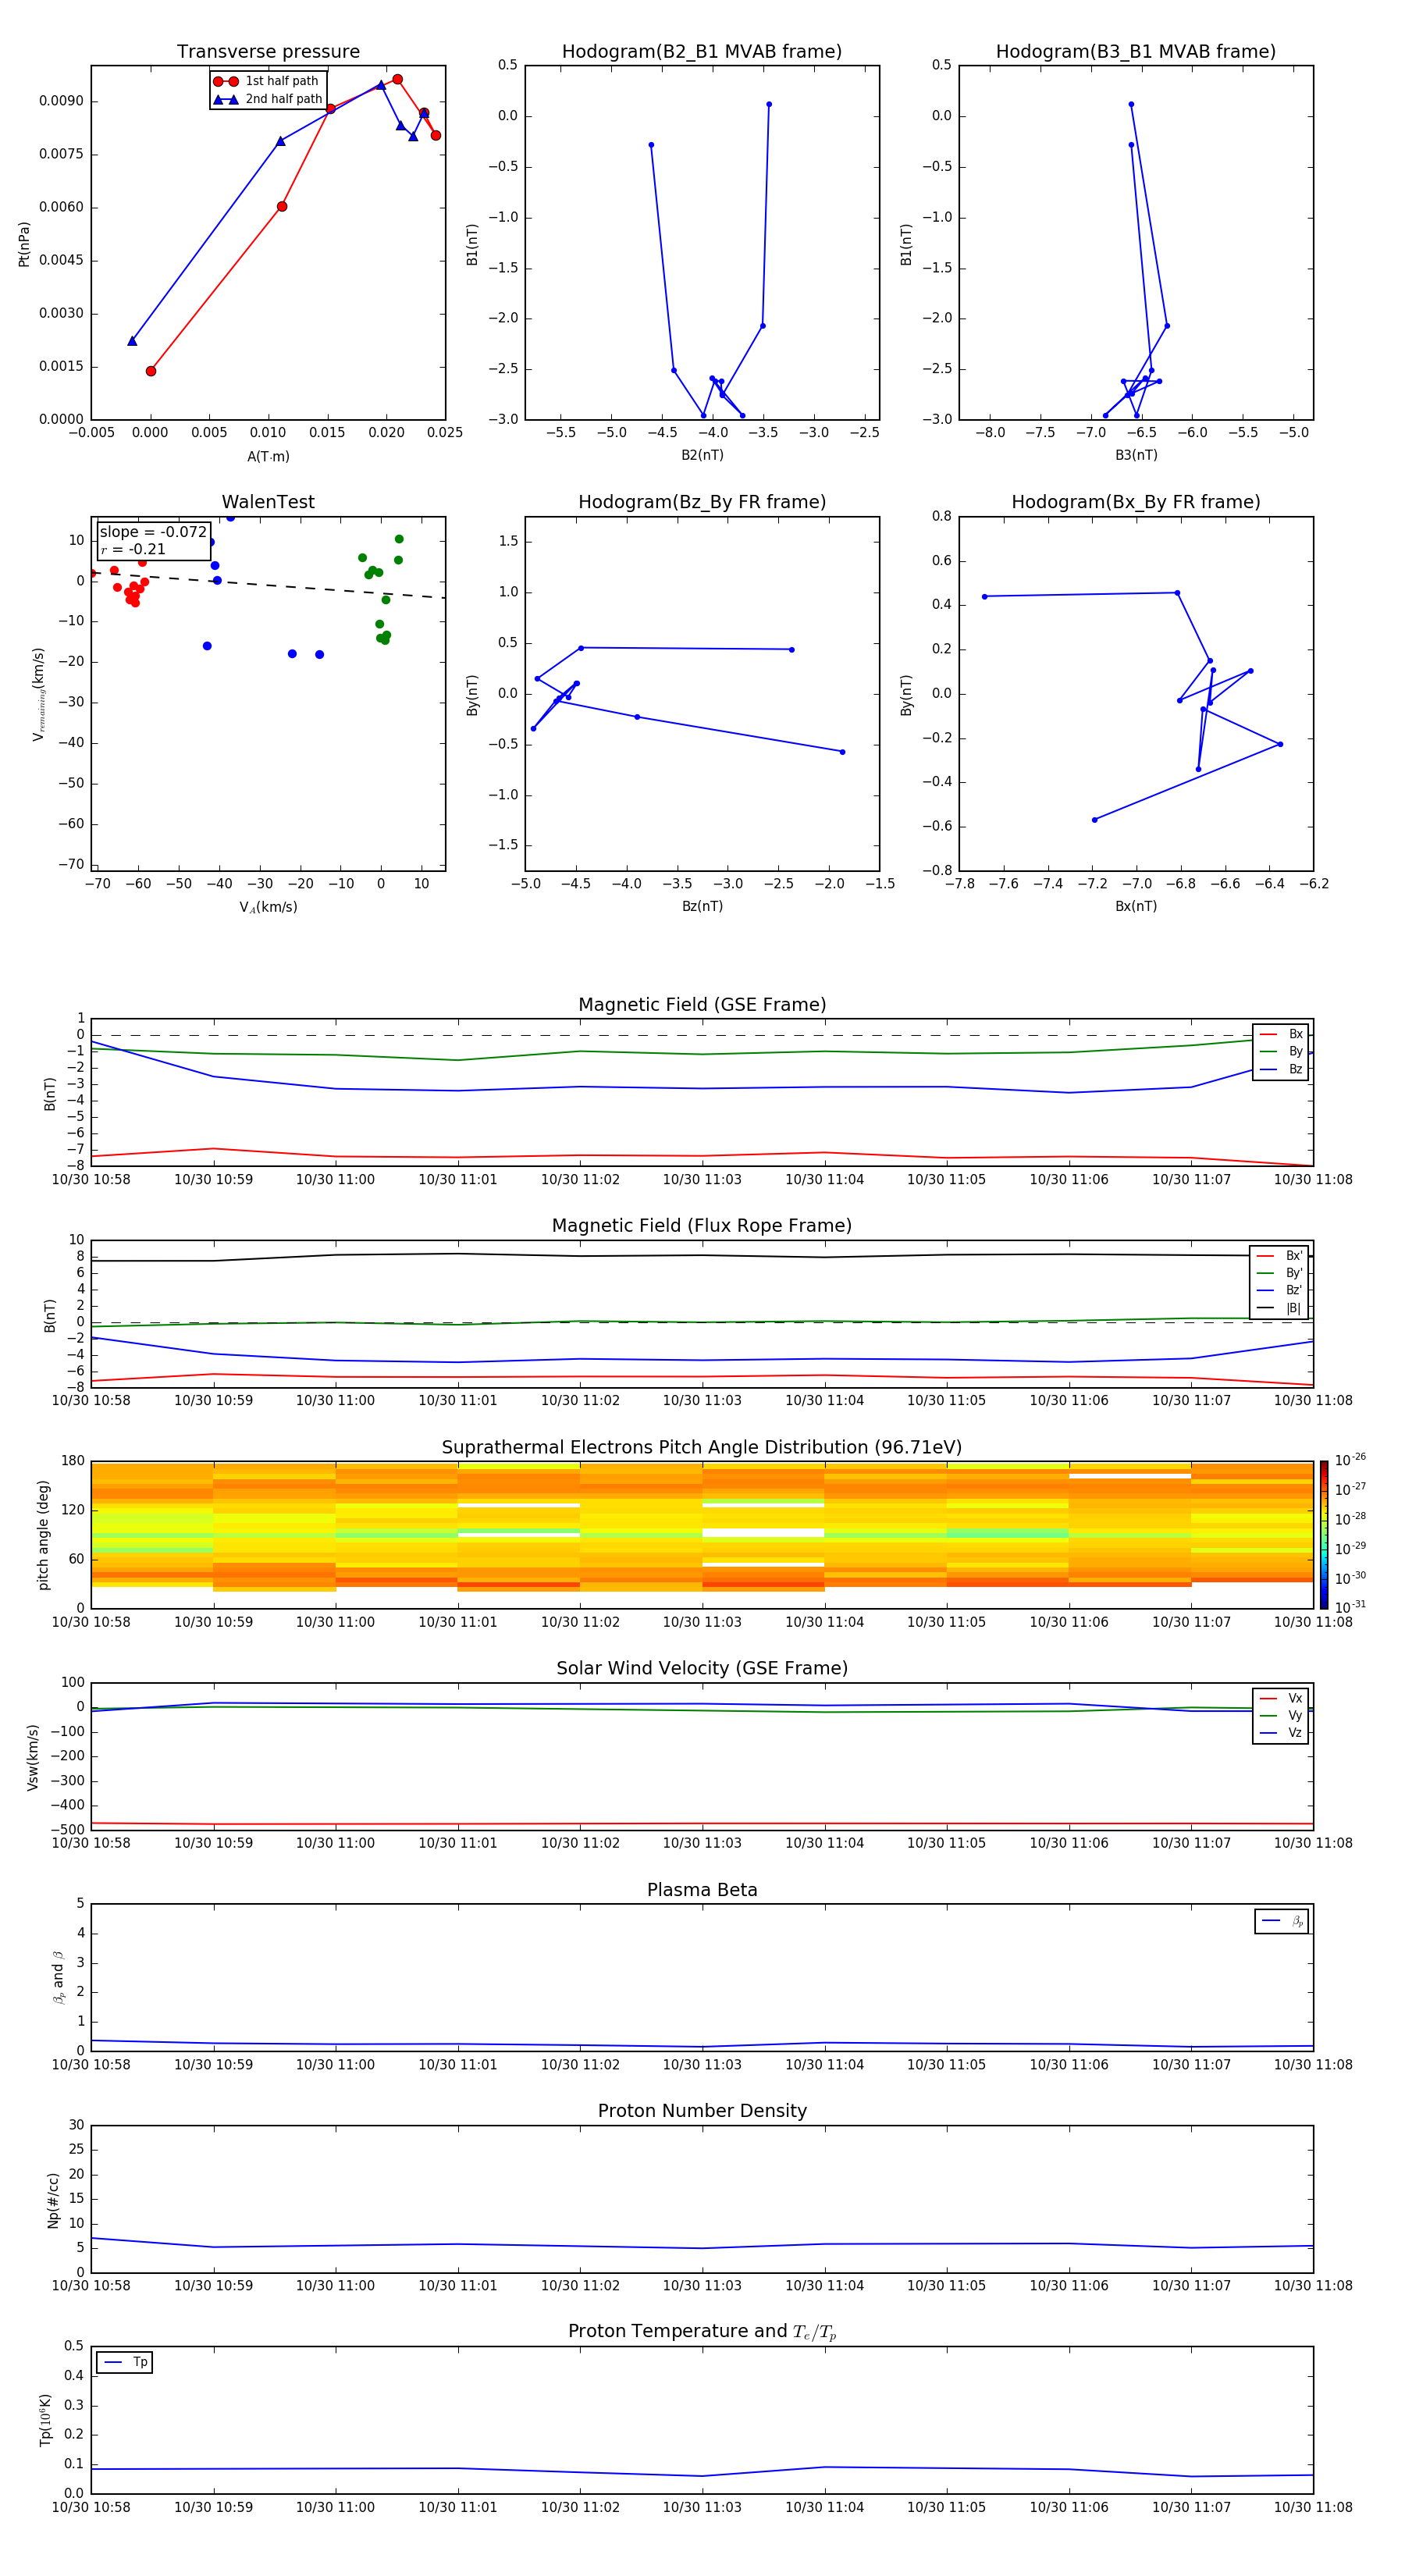The width and height of the screenshot is (1405, 2576).
Task: Click the 'pitch angle (deg)' axis label
Action: click(x=43, y=1535)
